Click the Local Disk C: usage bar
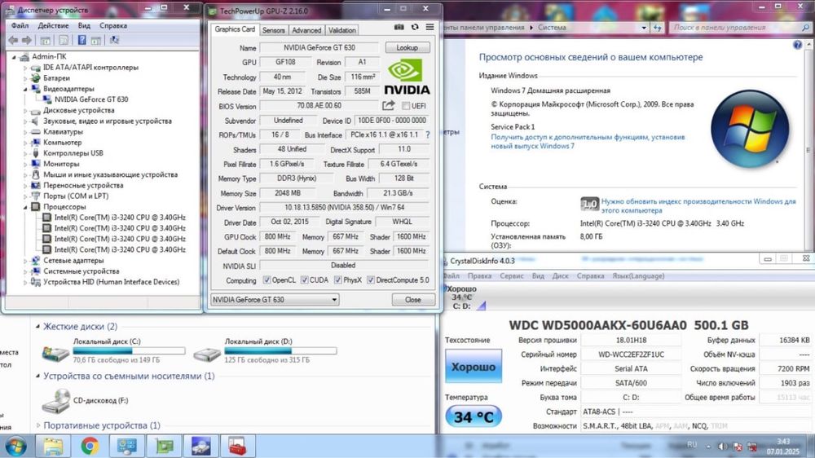Image resolution: width=815 pixels, height=458 pixels. click(x=129, y=351)
